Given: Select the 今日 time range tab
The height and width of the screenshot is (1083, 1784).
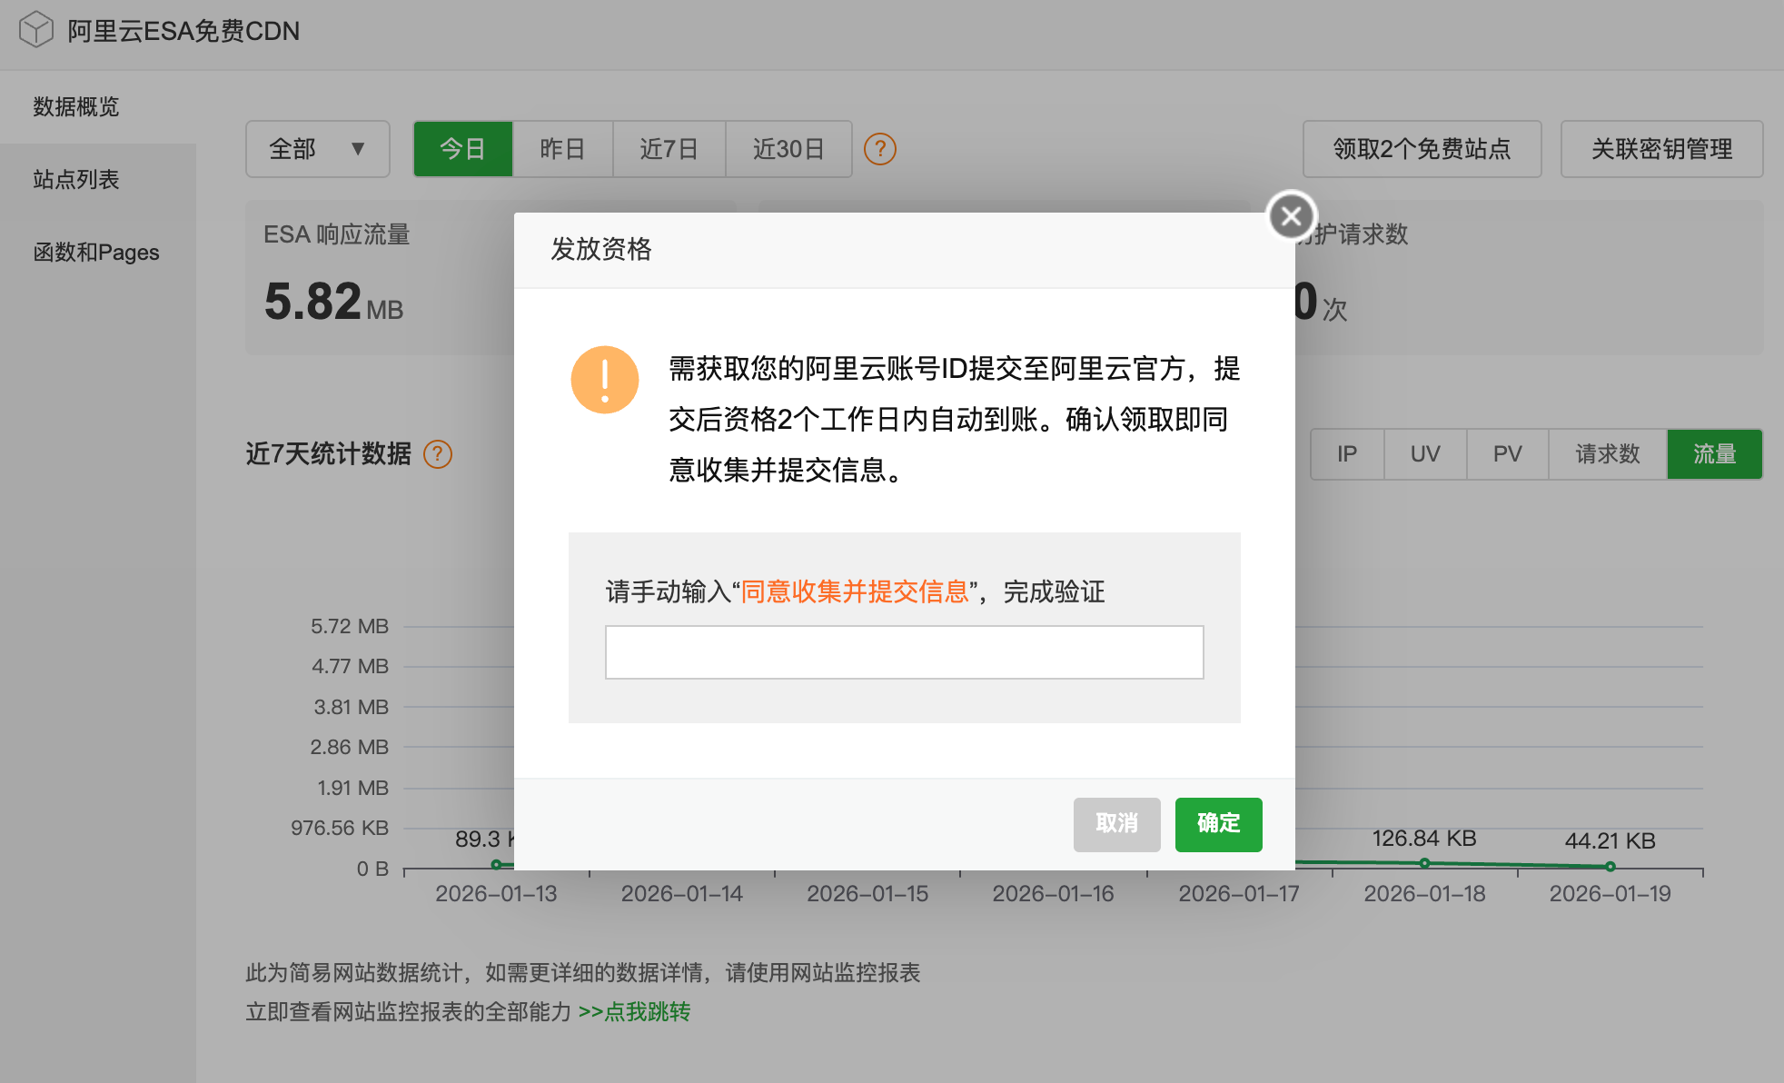Looking at the screenshot, I should (463, 149).
